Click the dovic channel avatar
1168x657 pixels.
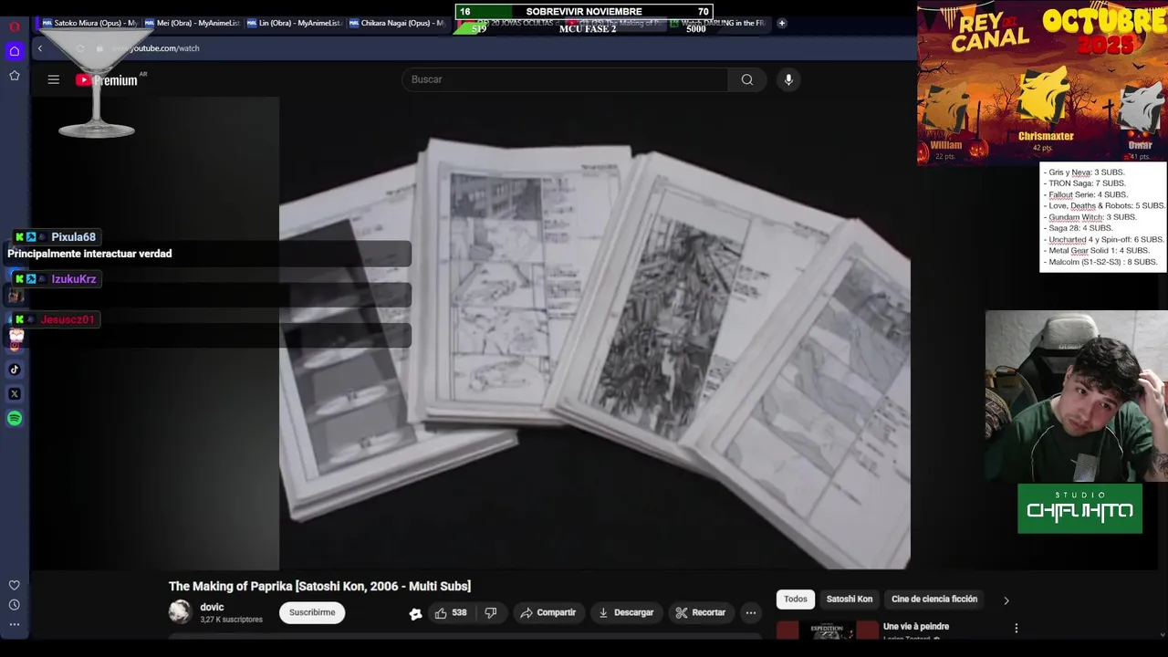pyautogui.click(x=180, y=612)
